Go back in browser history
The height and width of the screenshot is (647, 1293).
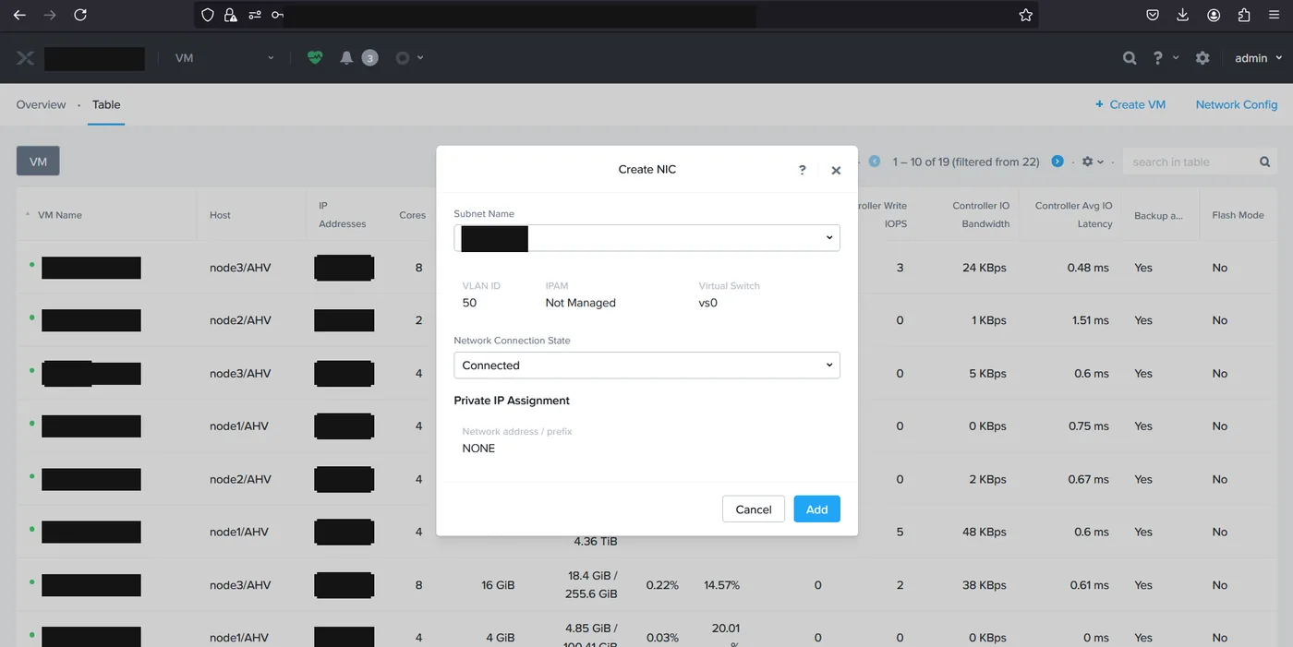point(19,15)
